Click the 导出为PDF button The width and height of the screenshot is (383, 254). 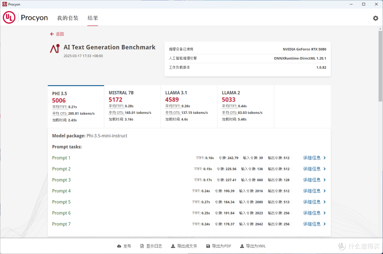pyautogui.click(x=218, y=246)
